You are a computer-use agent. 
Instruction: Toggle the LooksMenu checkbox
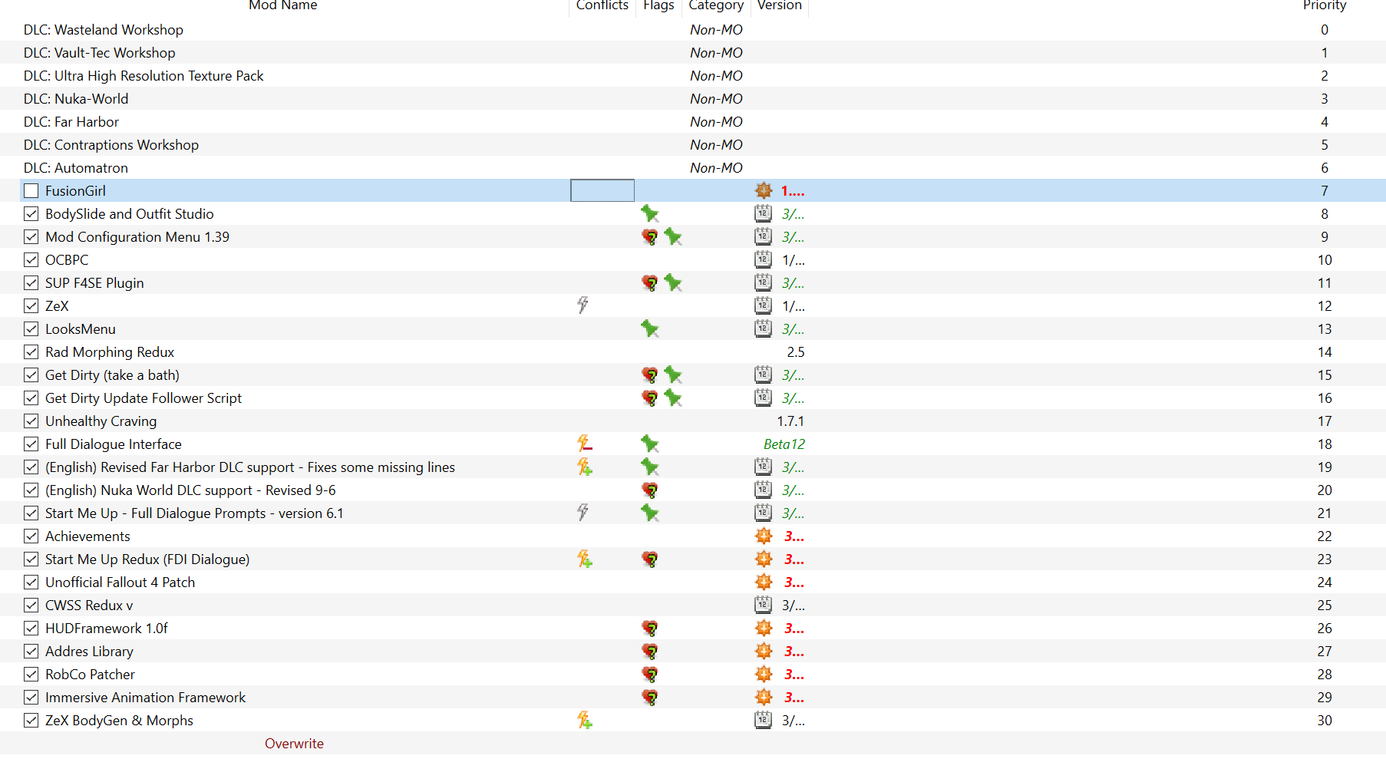point(31,328)
